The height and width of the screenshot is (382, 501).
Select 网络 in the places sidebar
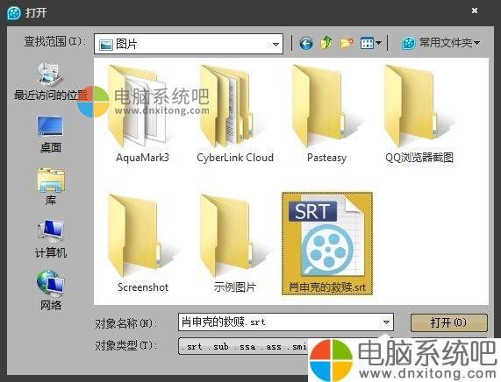click(51, 290)
